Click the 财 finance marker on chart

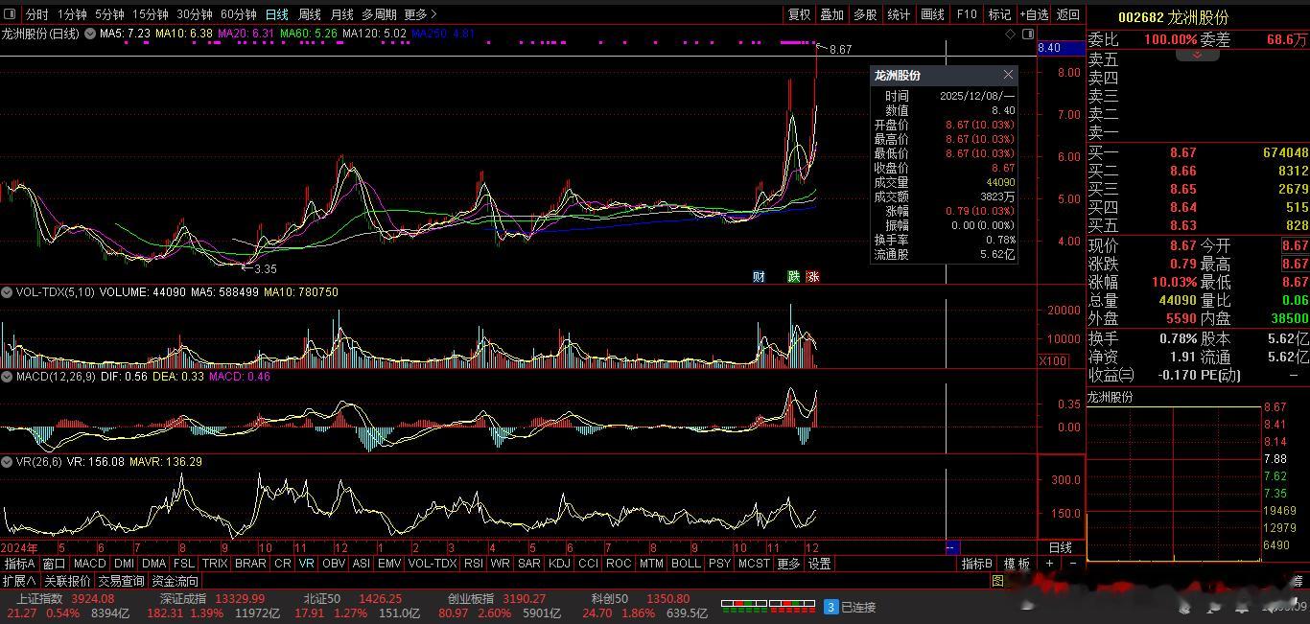(x=760, y=277)
